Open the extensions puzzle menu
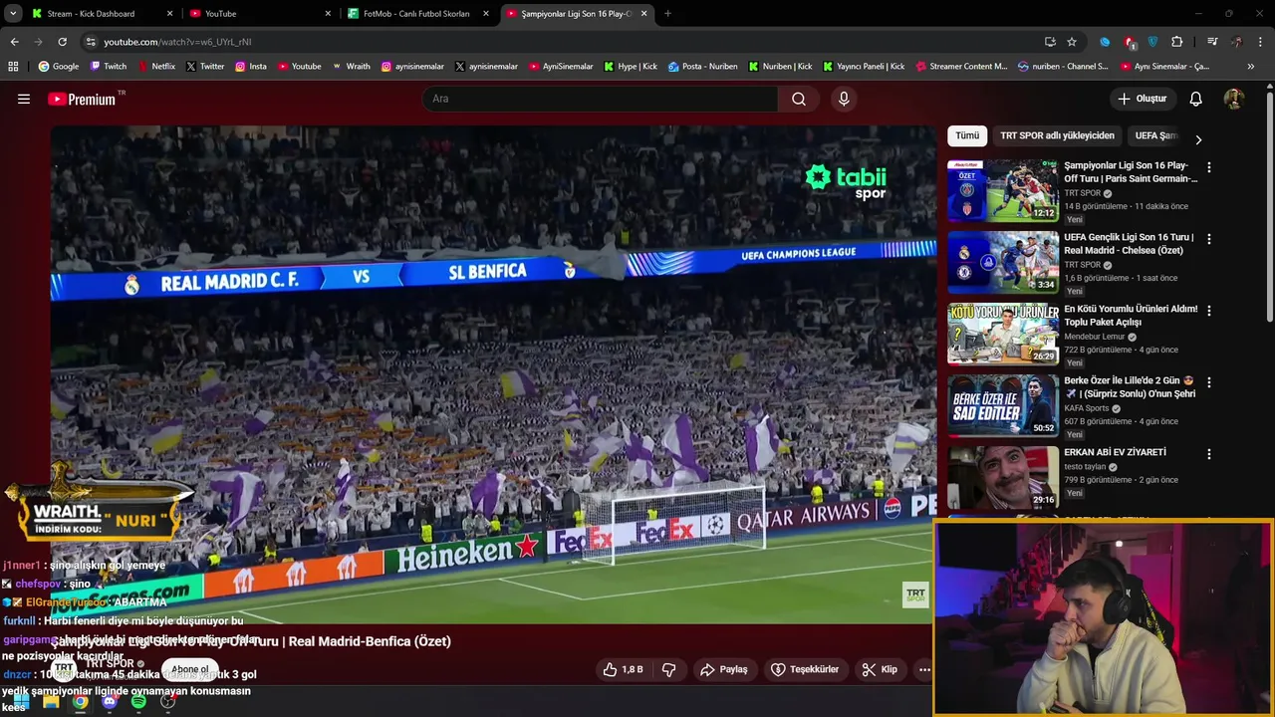The width and height of the screenshot is (1275, 717). [x=1177, y=42]
